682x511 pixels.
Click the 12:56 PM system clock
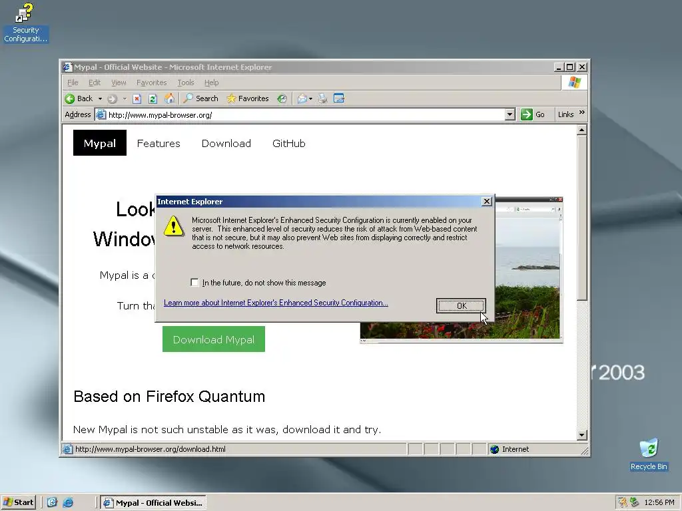[x=659, y=503]
